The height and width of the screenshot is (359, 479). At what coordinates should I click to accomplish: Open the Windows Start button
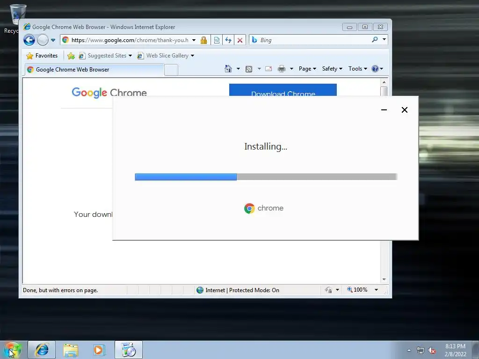tap(13, 350)
